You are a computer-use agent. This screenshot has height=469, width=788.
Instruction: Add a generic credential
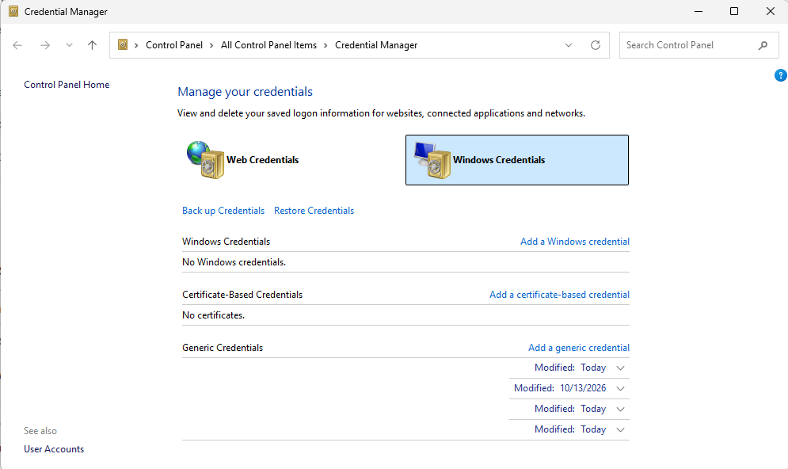[x=579, y=348]
